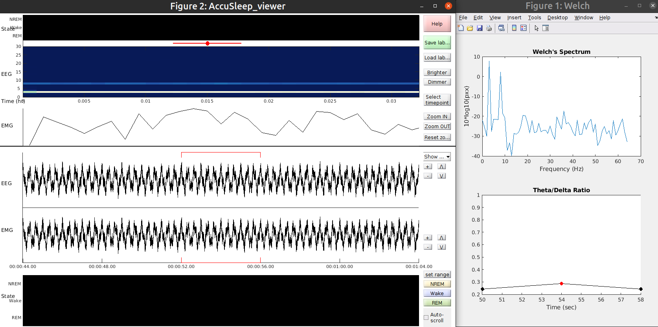Open the Tools menu in Welch window
This screenshot has width=658, height=327.
coord(535,18)
